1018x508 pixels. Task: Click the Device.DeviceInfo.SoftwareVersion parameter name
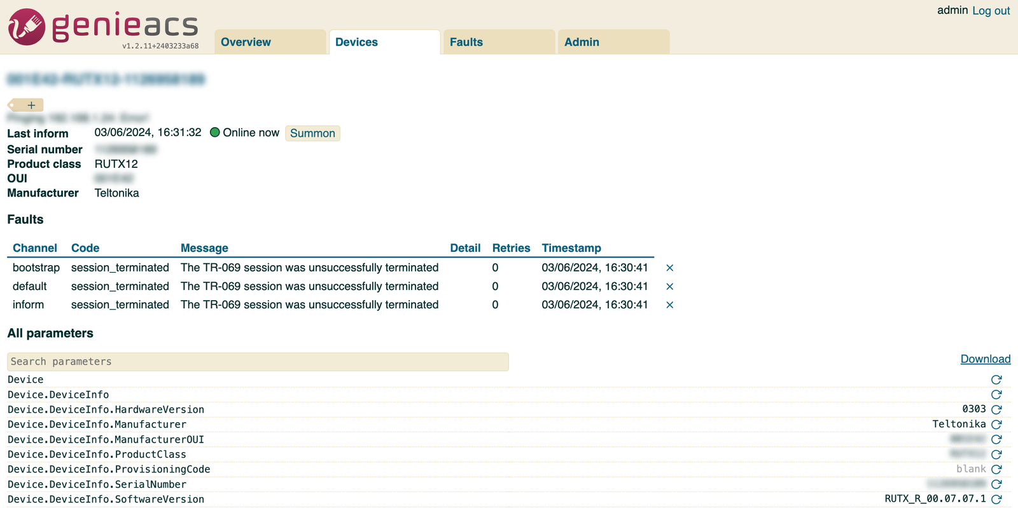click(106, 499)
